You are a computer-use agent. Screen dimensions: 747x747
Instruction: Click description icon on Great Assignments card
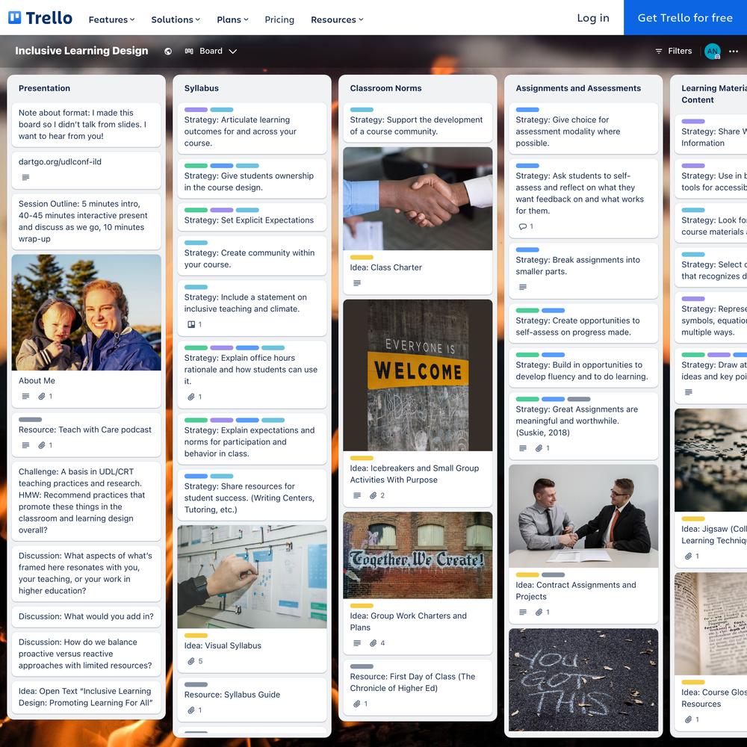pos(523,448)
